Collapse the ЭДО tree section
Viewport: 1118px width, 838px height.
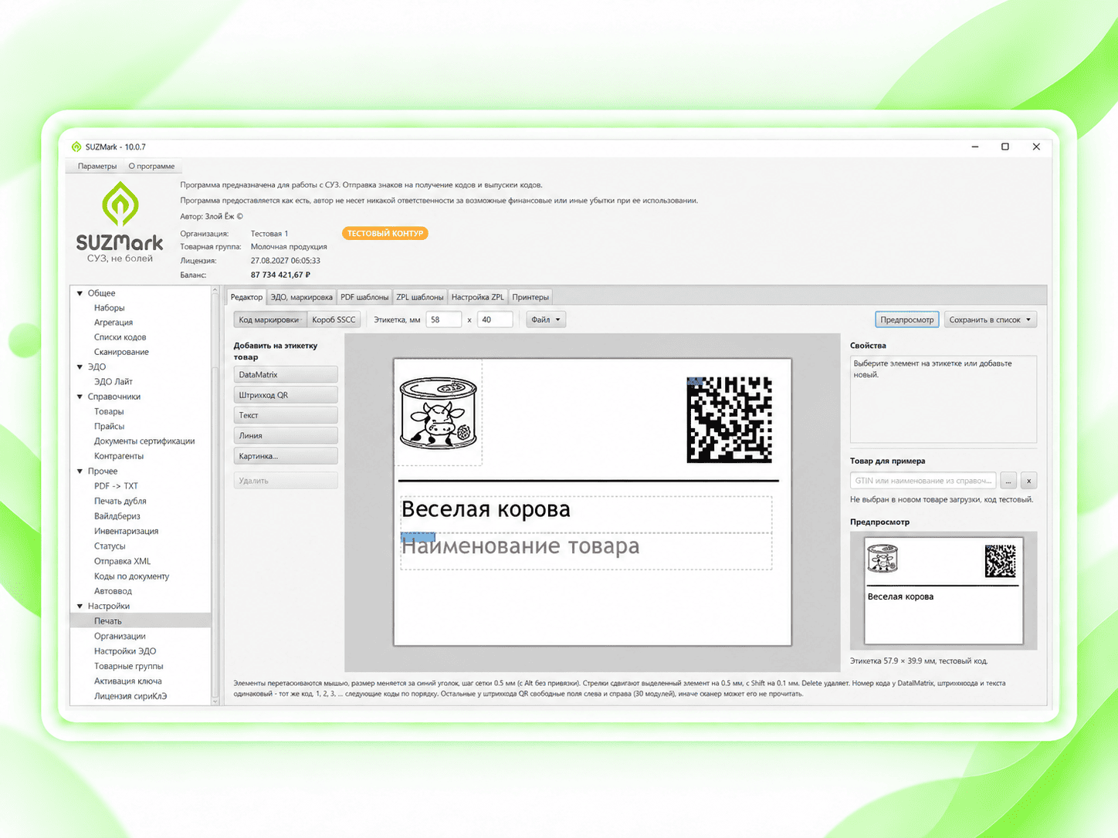[x=80, y=367]
